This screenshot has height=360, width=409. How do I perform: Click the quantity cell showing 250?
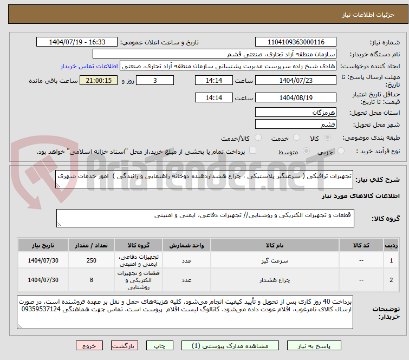click(92, 260)
